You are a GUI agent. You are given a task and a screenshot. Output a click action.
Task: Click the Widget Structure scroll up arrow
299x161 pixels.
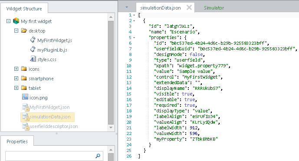111,17
